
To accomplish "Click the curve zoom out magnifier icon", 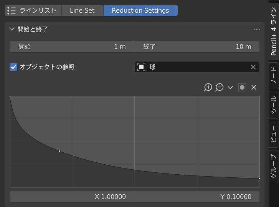I will pyautogui.click(x=219, y=87).
